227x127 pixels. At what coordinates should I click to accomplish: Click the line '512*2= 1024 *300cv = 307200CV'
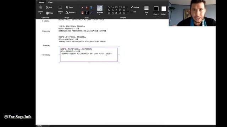point(76,49)
